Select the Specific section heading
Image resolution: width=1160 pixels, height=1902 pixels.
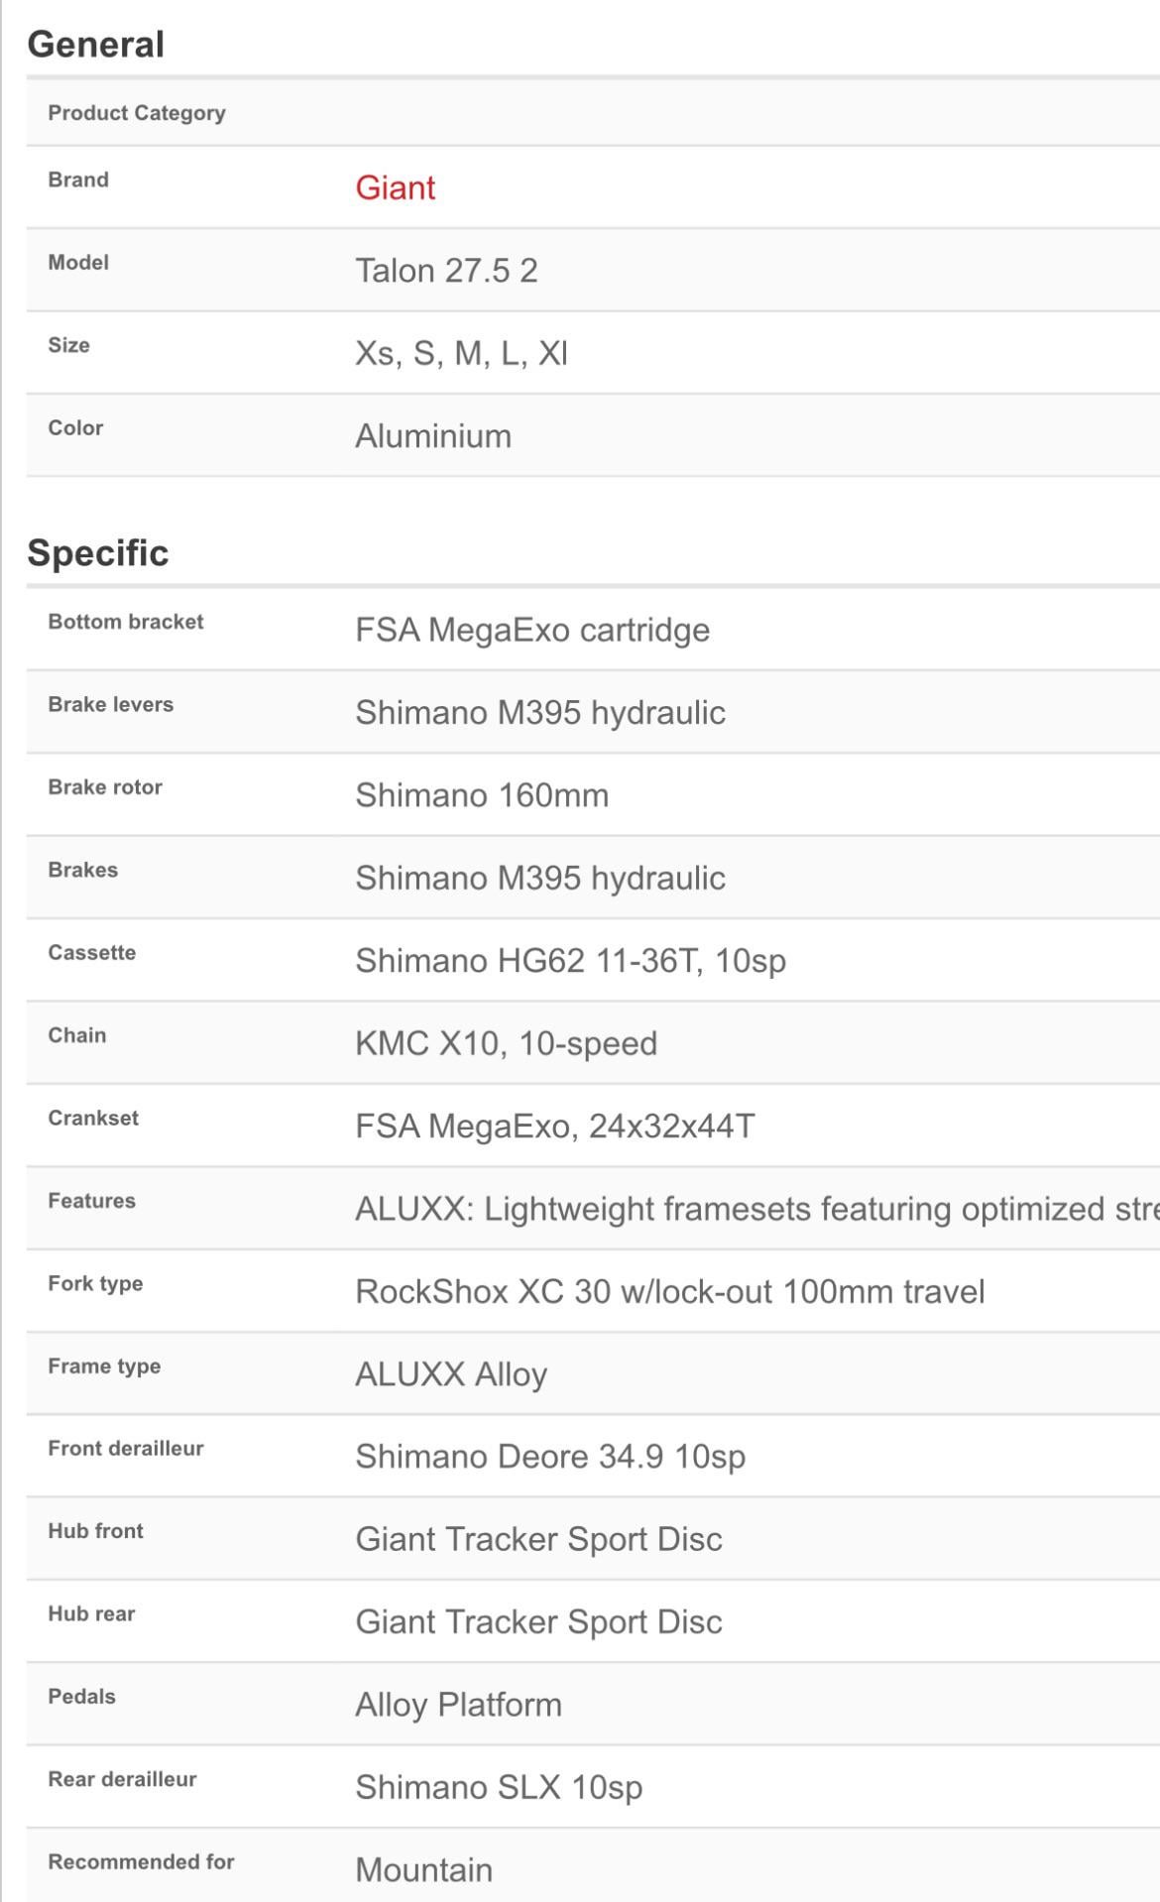97,553
